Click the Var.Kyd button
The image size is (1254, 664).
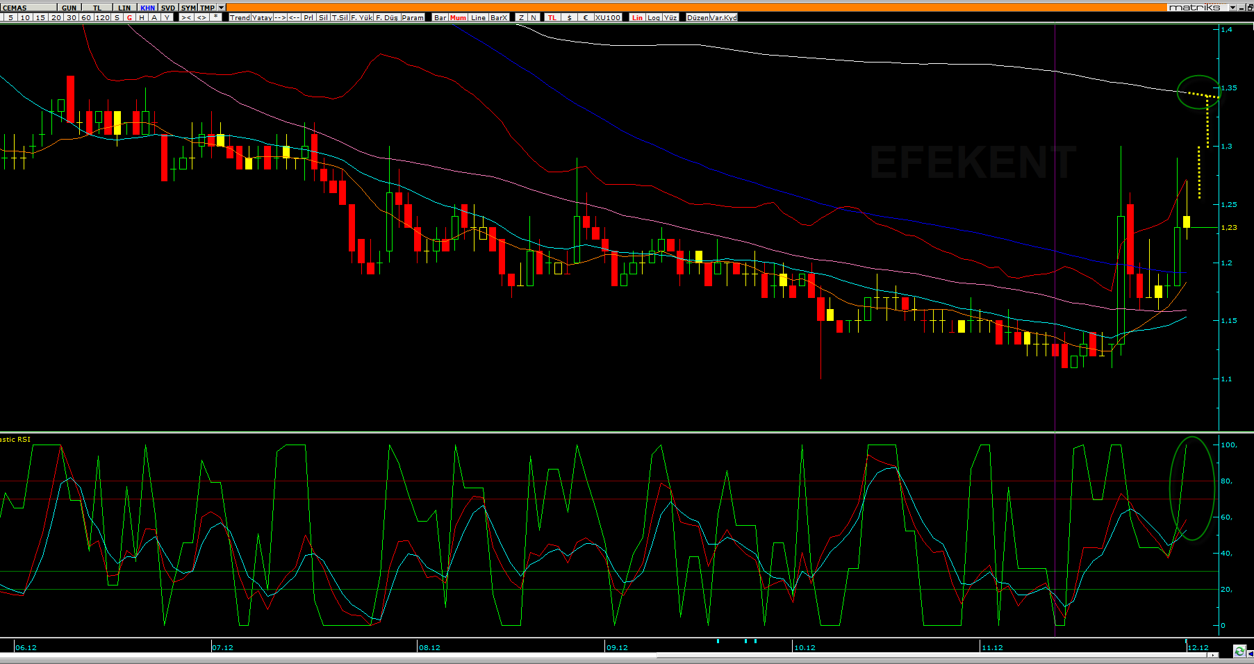(x=723, y=17)
